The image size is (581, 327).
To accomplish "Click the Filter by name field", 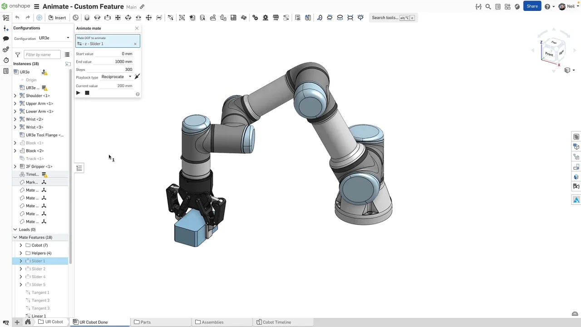I will 42,54.
